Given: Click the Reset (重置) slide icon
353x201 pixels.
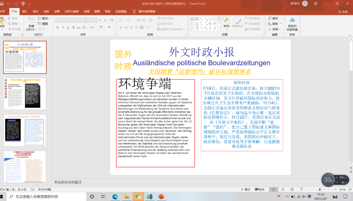Looking at the screenshot, I should pos(43,24).
